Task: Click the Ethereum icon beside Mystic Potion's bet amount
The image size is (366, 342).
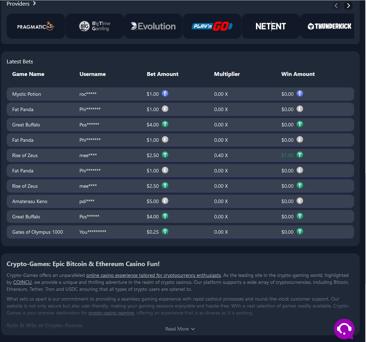Action: click(165, 94)
